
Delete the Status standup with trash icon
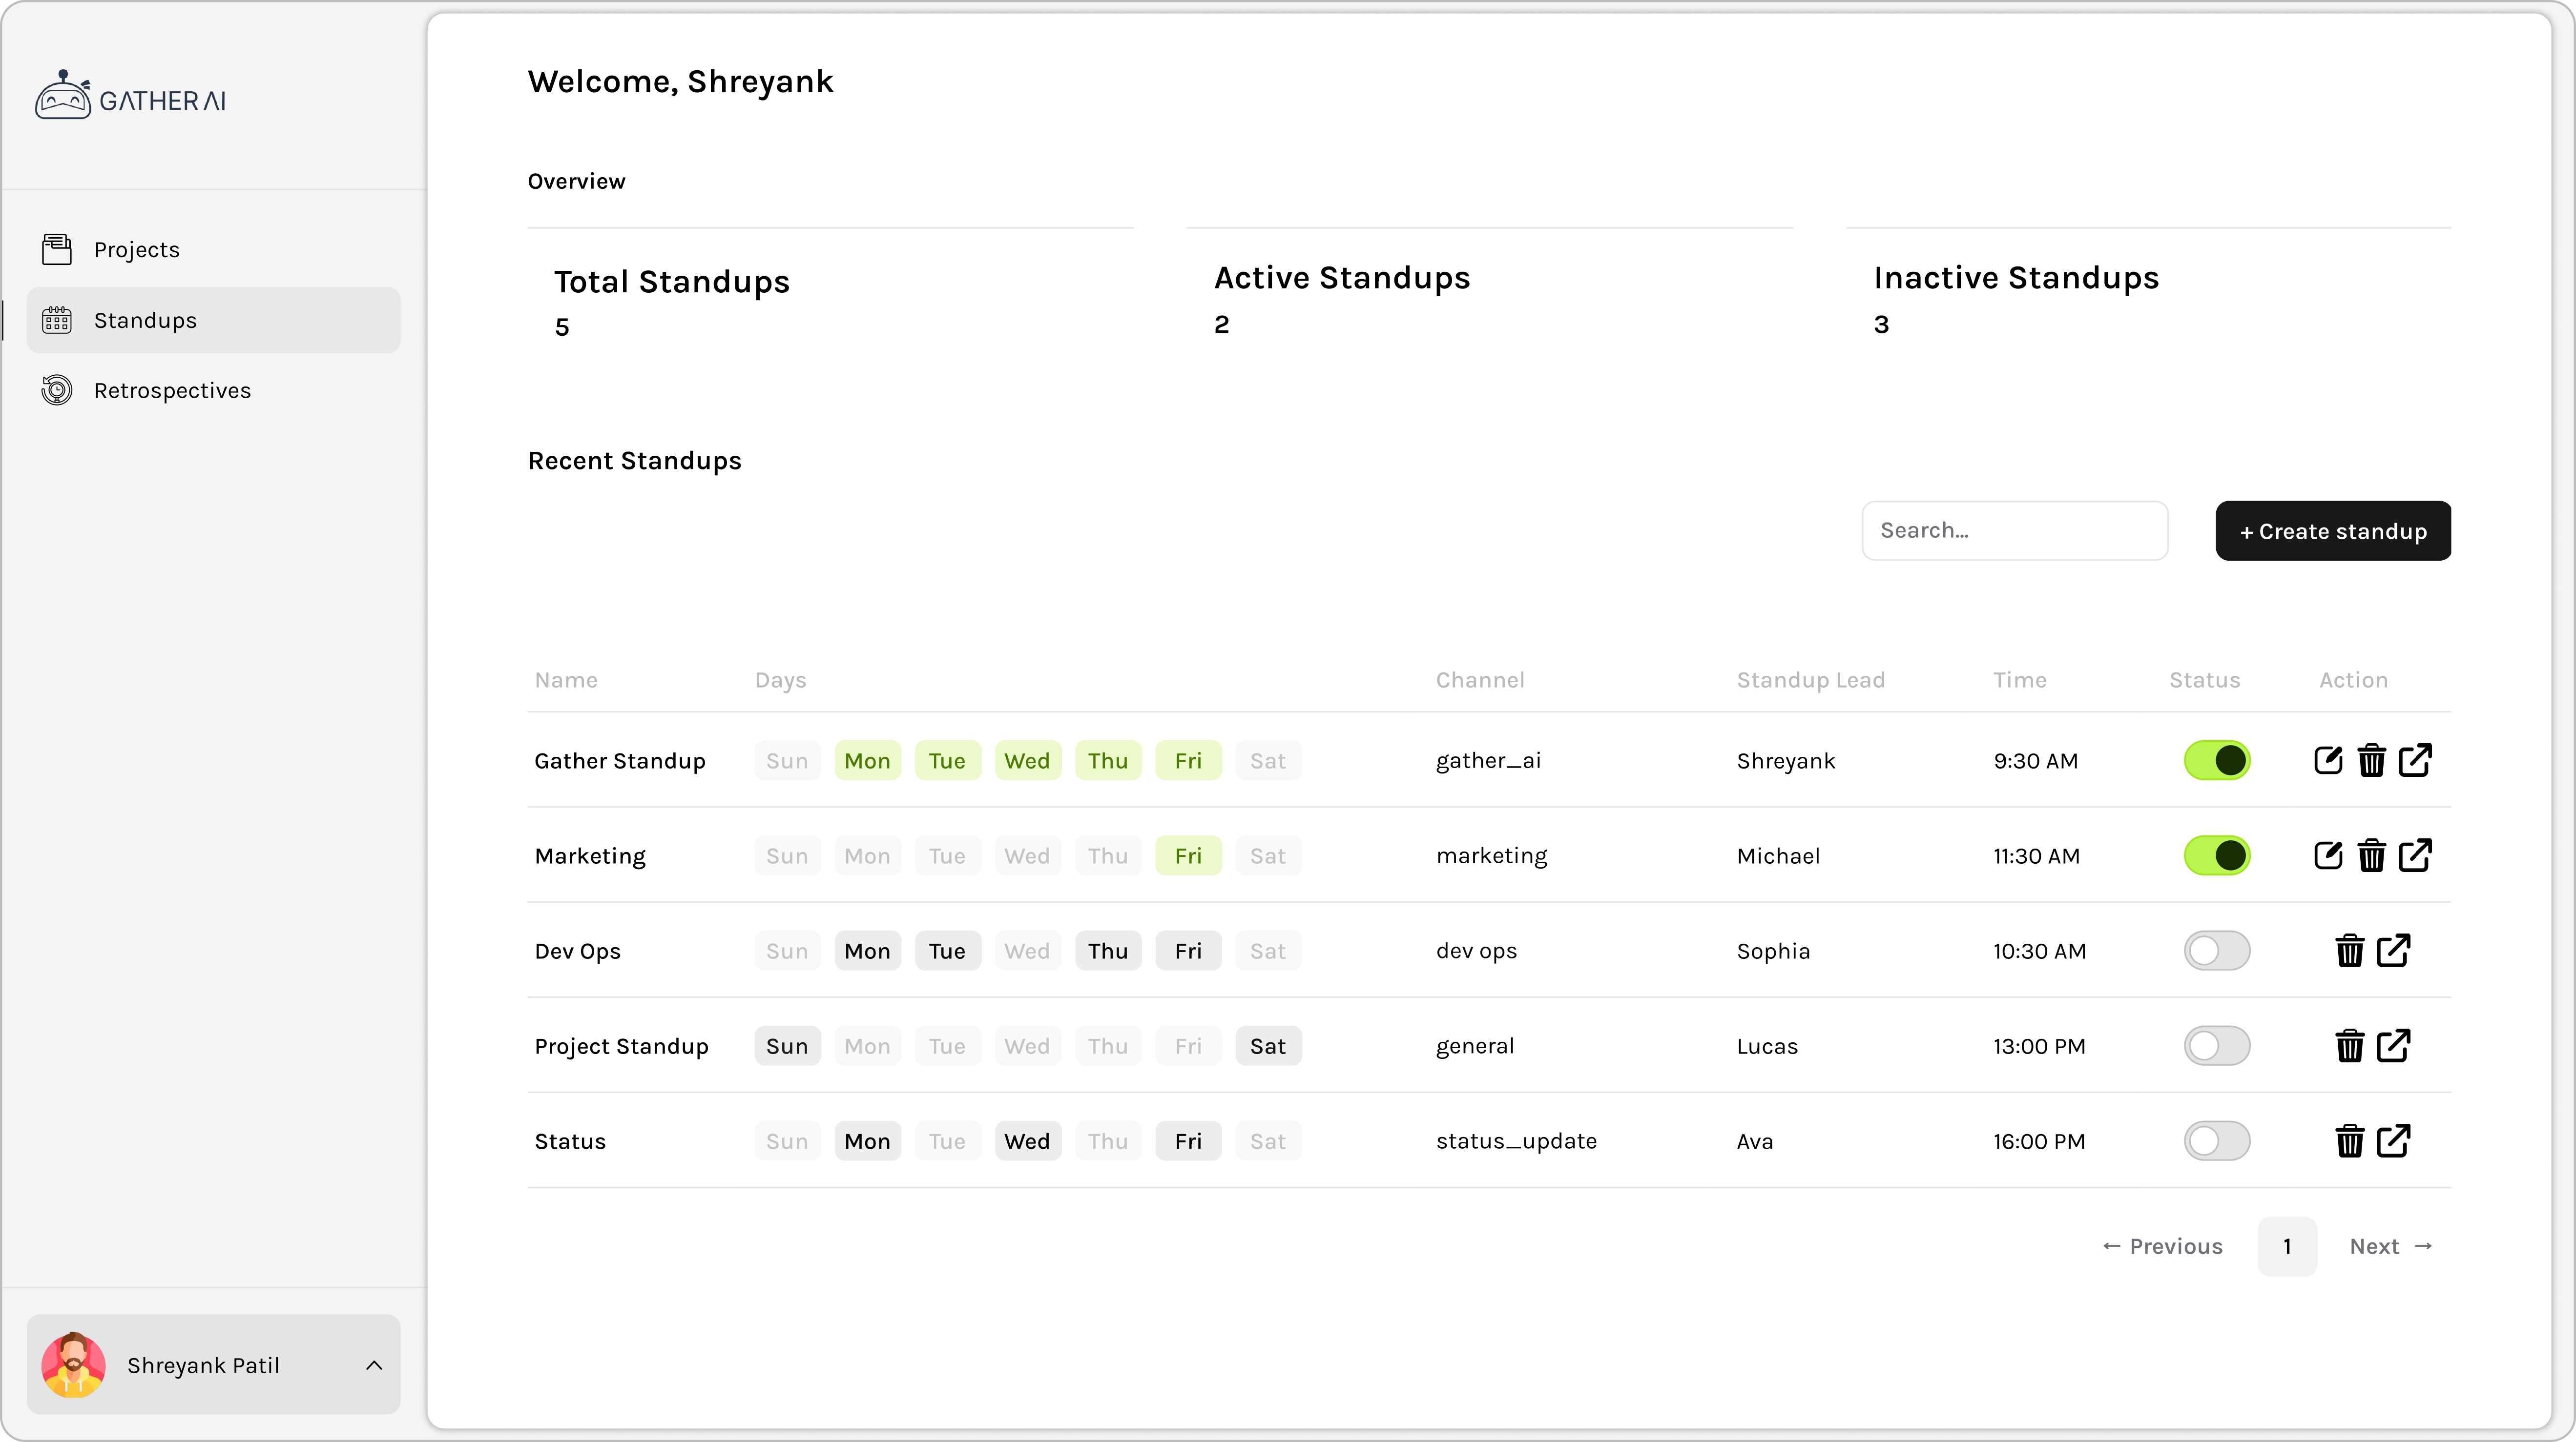click(x=2349, y=1141)
